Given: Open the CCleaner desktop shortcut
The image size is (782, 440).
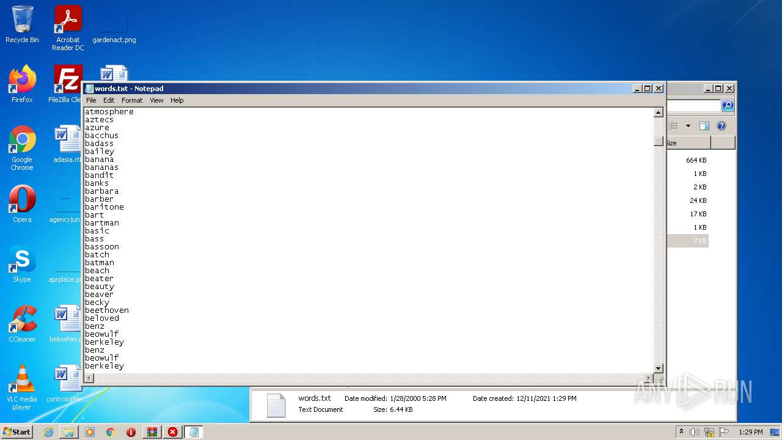Looking at the screenshot, I should coord(22,324).
